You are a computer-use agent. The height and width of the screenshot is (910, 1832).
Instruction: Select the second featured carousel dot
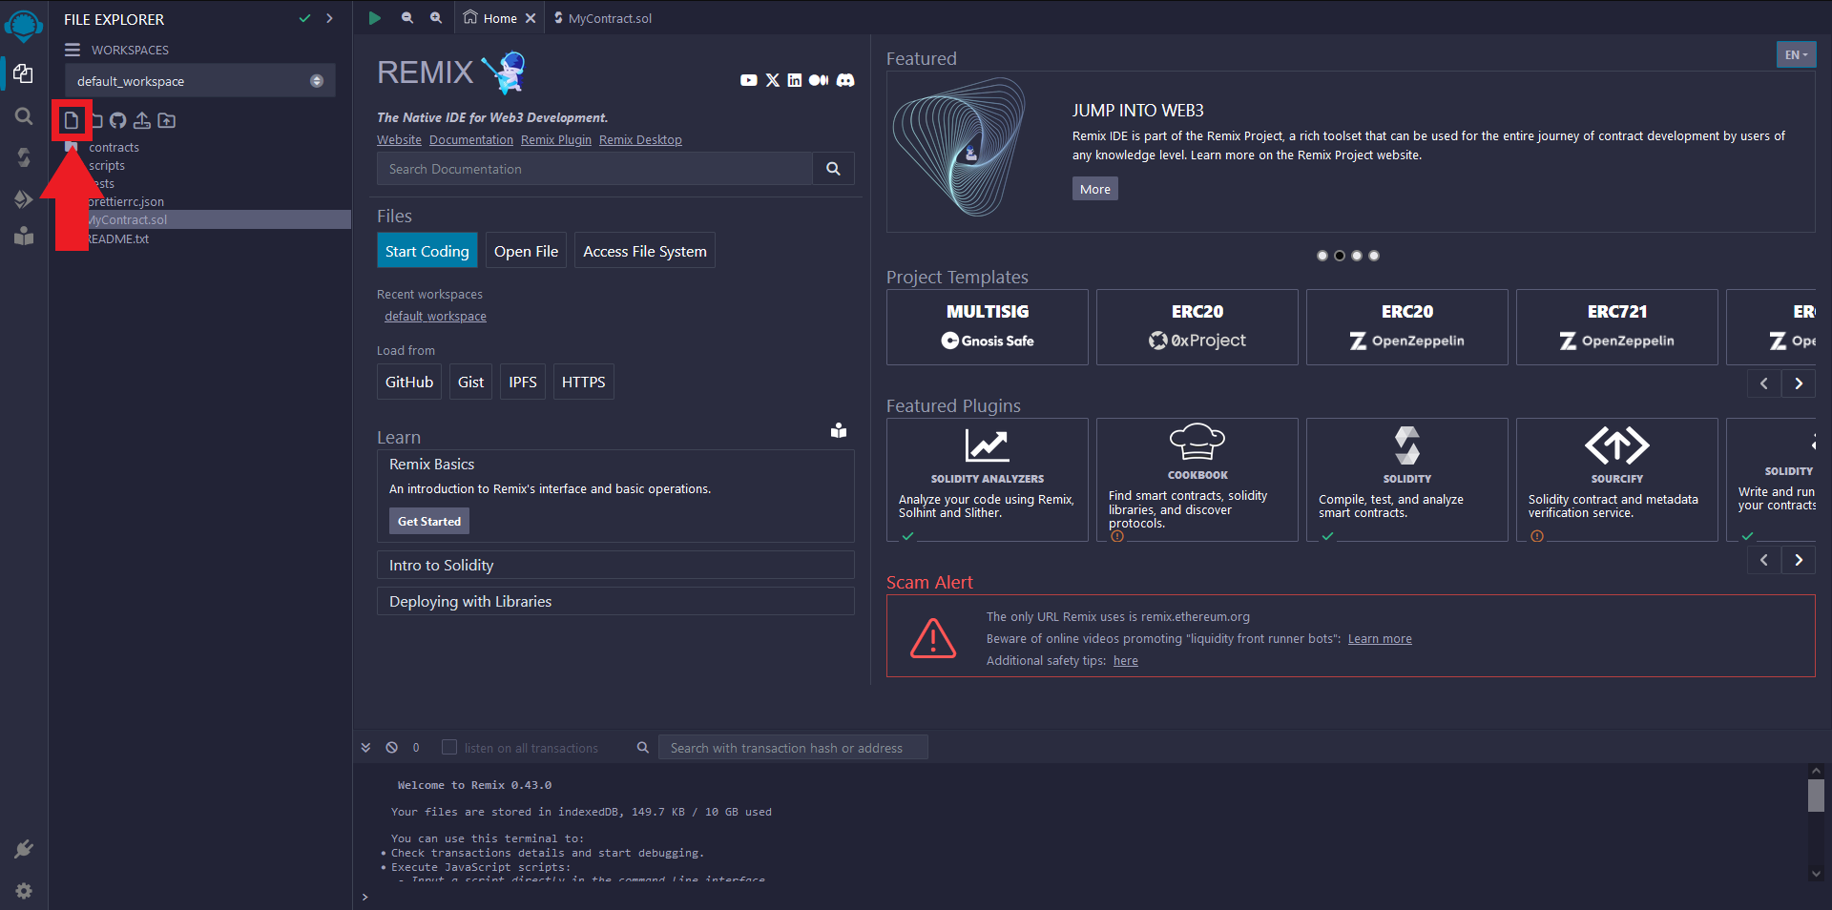[1340, 256]
